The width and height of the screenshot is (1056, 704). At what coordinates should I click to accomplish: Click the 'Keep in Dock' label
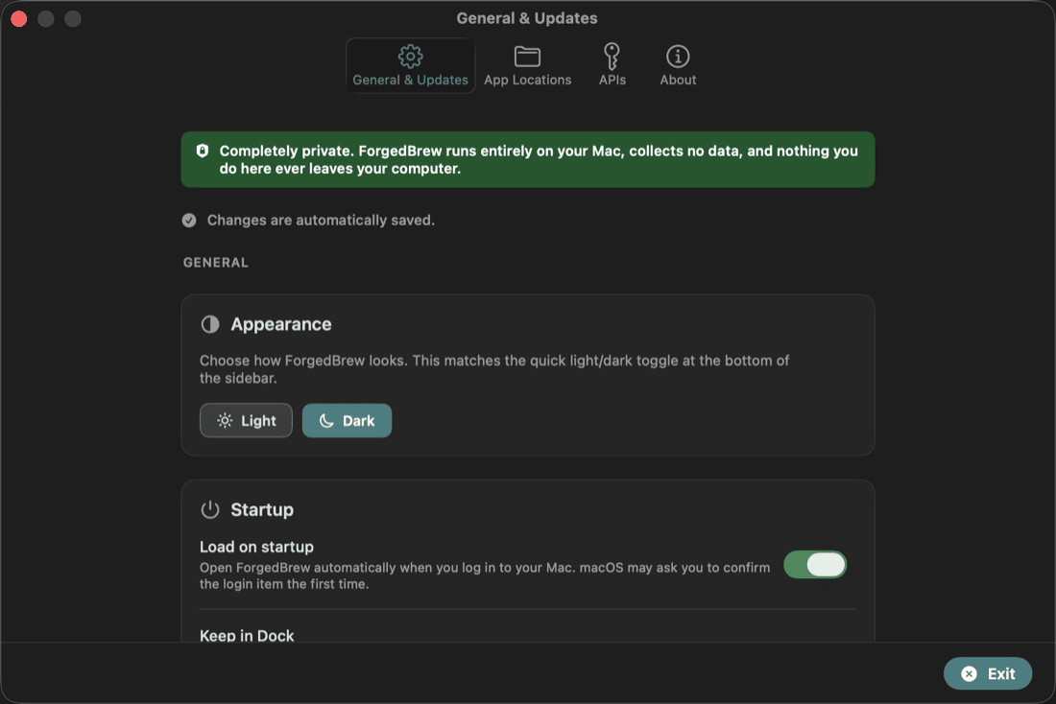pos(247,635)
